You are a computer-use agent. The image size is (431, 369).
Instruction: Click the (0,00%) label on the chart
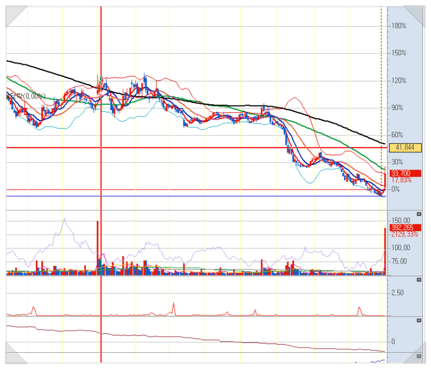click(34, 96)
